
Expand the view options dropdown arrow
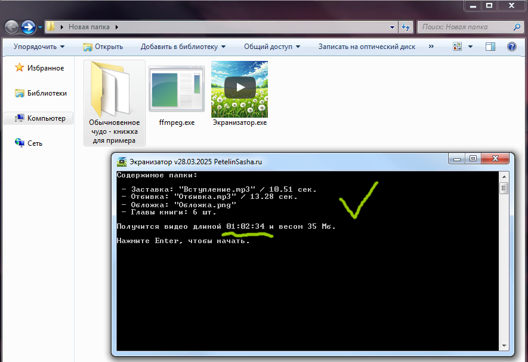(470, 47)
